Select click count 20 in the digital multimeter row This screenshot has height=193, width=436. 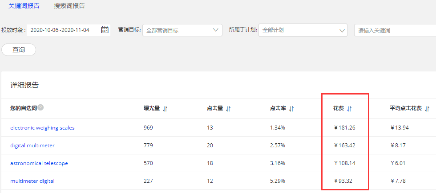[x=210, y=146]
